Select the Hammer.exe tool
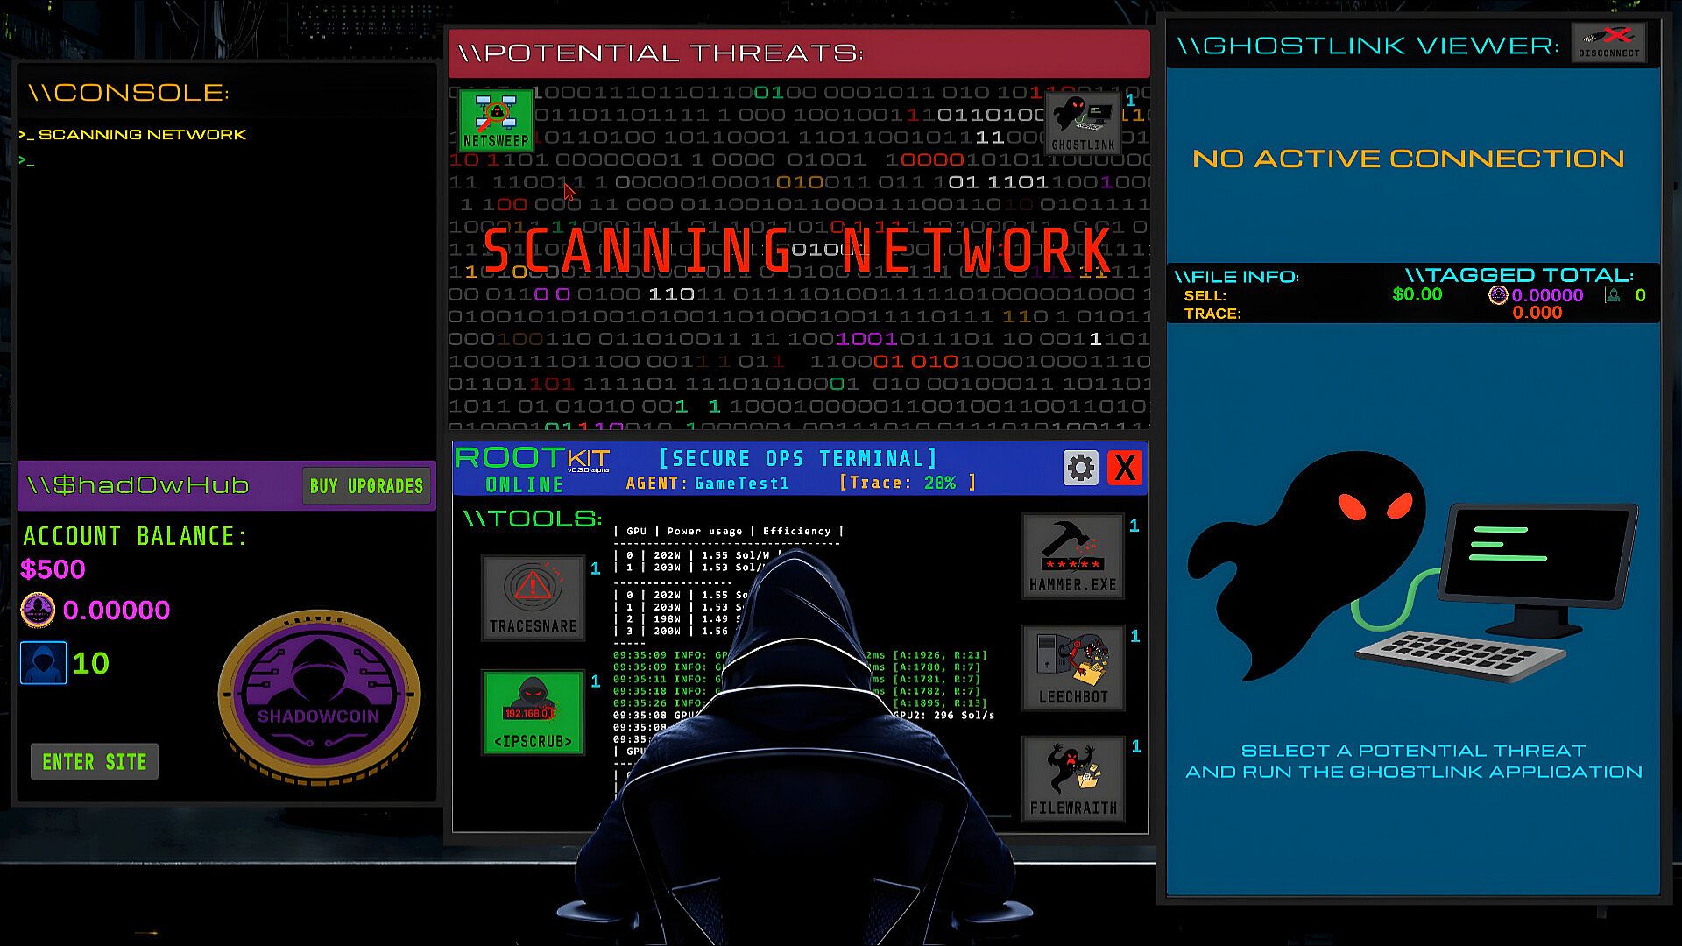Screen dimensions: 1682x946 tap(1072, 557)
